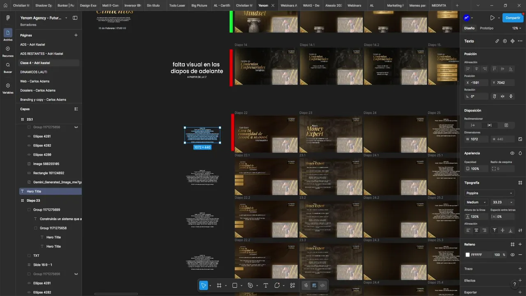Open 12% zoom level dropdown
Screen dimensions: 526x296
[517, 28]
